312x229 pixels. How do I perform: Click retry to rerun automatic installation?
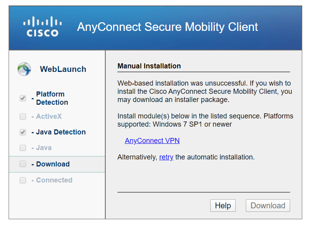click(166, 157)
